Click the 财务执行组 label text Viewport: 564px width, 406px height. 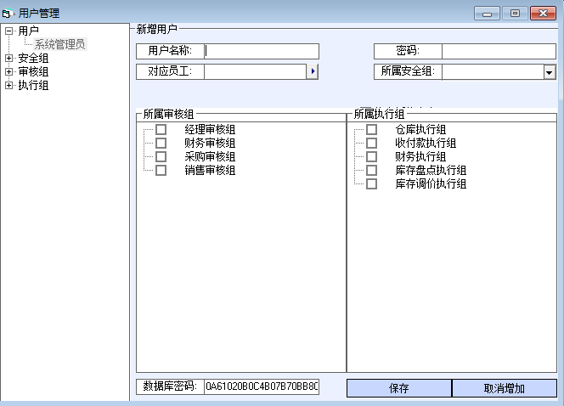point(420,157)
